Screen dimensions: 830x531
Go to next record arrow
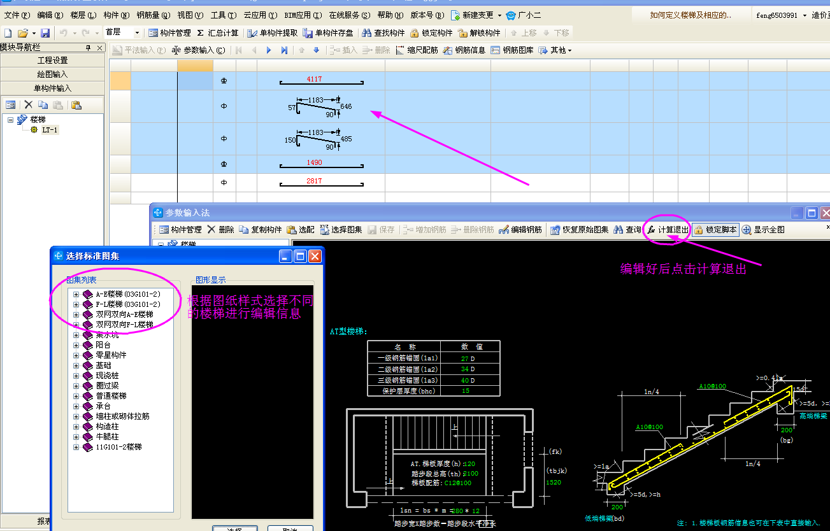pos(269,50)
